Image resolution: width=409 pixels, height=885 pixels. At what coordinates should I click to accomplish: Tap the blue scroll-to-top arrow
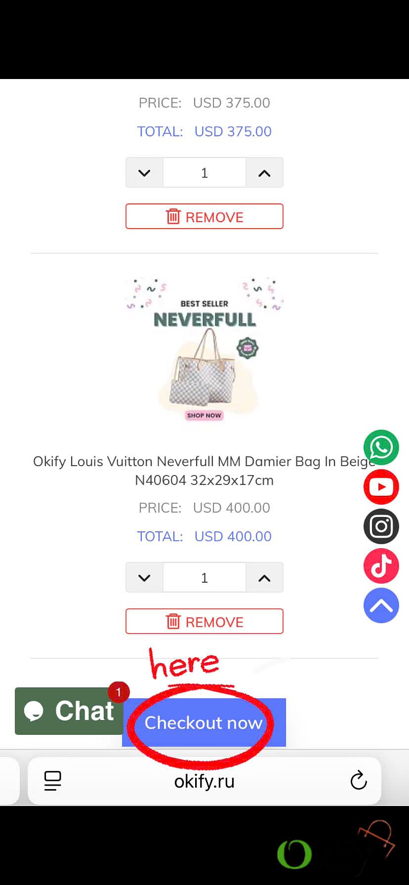(x=381, y=605)
